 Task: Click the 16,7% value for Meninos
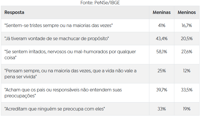tap(187, 26)
